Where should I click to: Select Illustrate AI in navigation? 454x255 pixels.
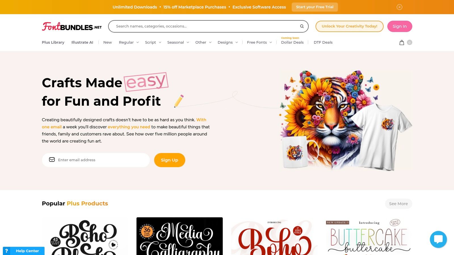82,42
